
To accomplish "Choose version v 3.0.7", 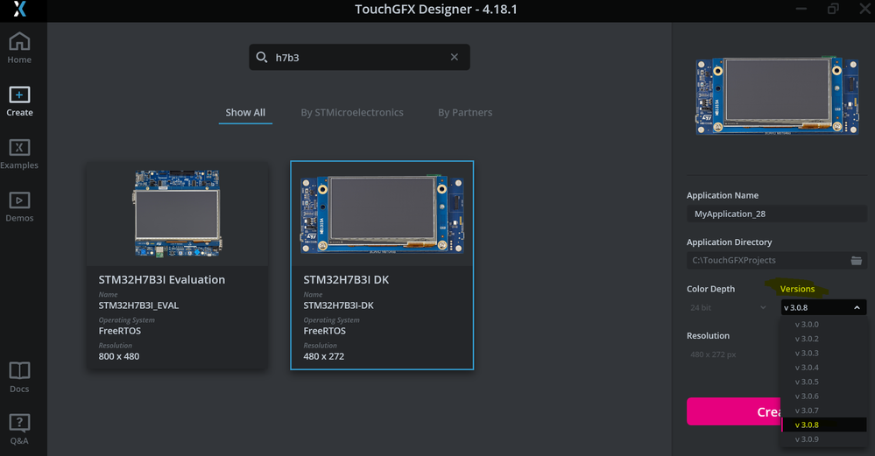I will pyautogui.click(x=823, y=410).
